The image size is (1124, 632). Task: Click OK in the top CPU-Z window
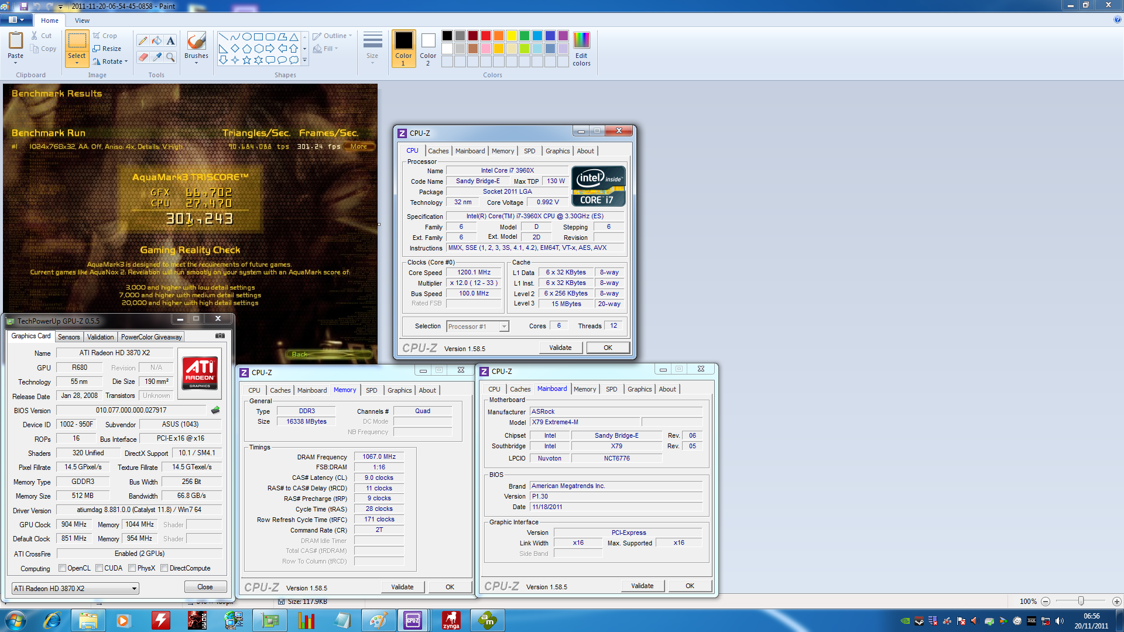coord(608,348)
